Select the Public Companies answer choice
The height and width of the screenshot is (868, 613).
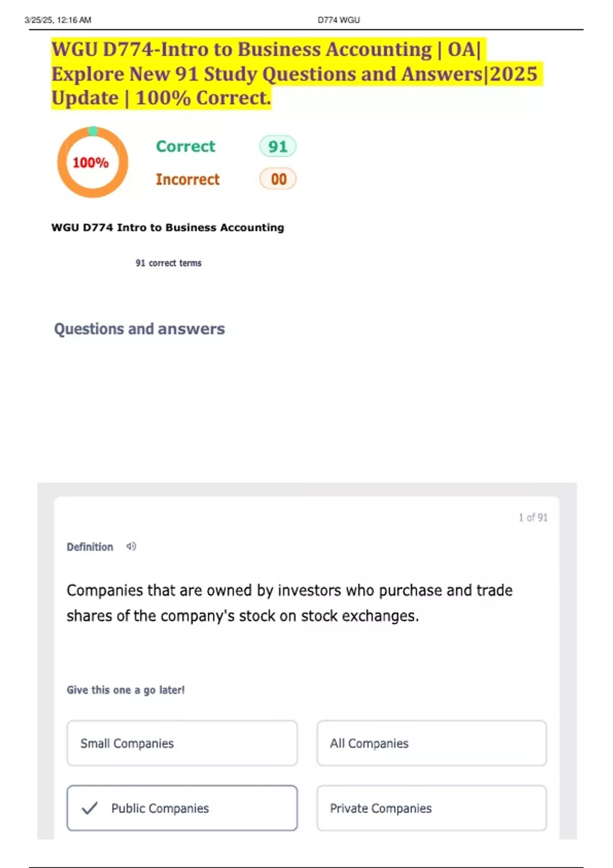click(x=181, y=808)
